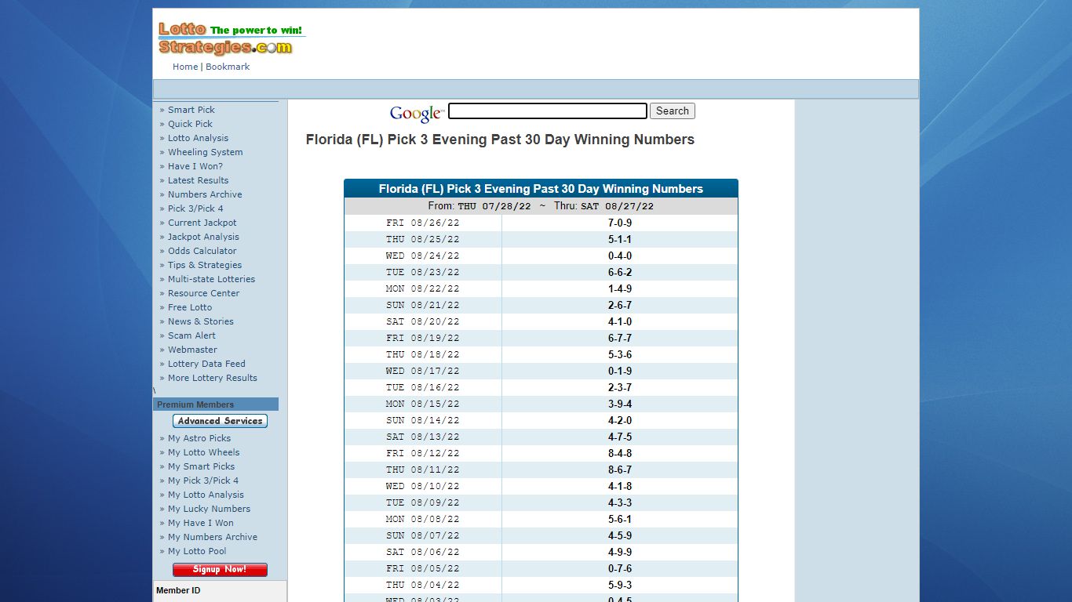Open Resource Center
This screenshot has width=1072, height=602.
[203, 293]
